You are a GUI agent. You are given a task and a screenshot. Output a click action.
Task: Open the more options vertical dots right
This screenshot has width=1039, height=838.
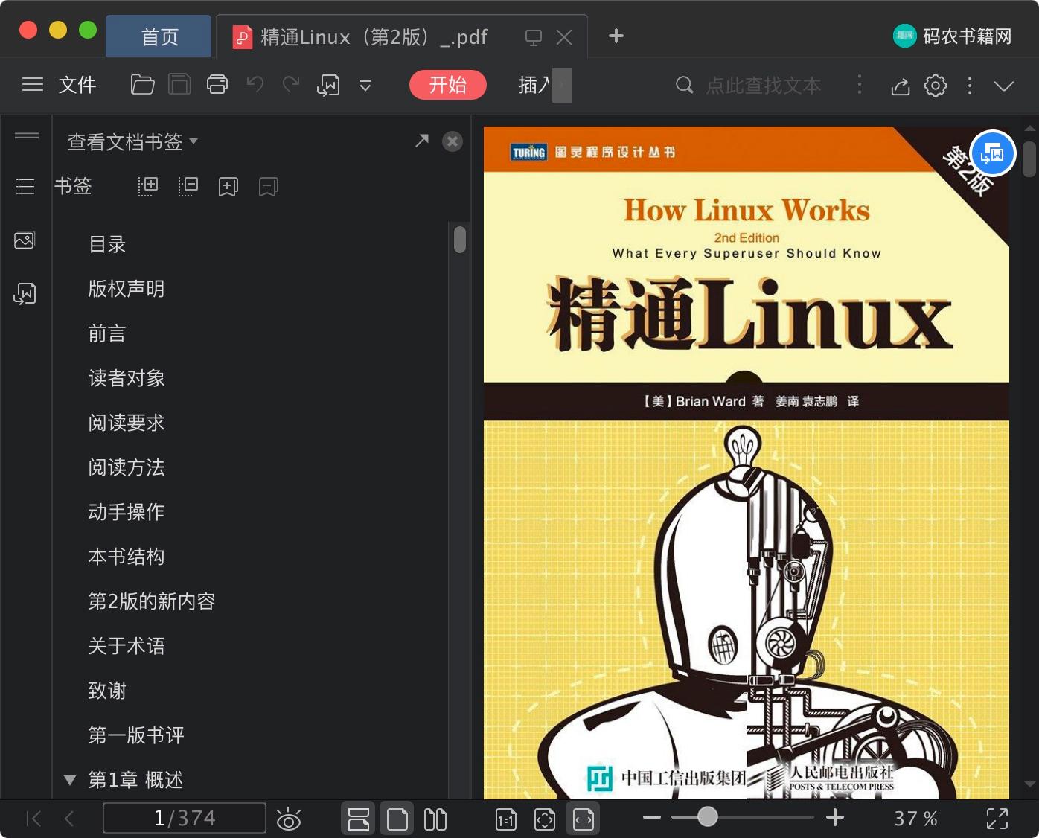[x=969, y=86]
